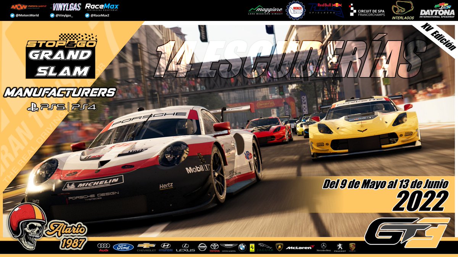
Task: Click the Hyundai logo
Action: pyautogui.click(x=166, y=247)
